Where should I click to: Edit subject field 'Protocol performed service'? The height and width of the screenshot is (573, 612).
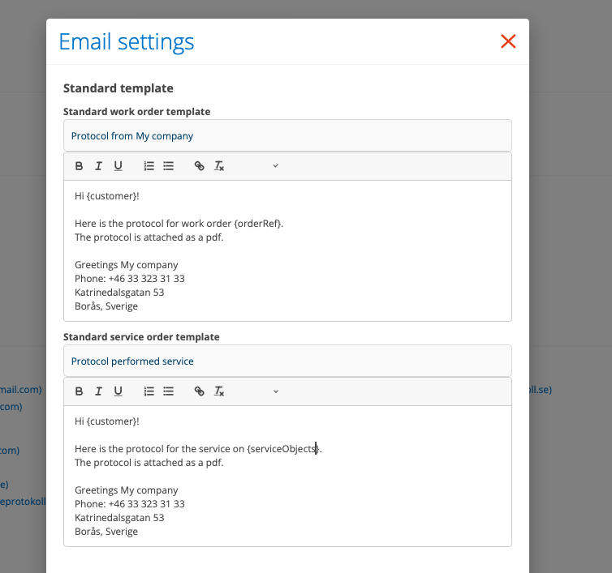pos(287,361)
